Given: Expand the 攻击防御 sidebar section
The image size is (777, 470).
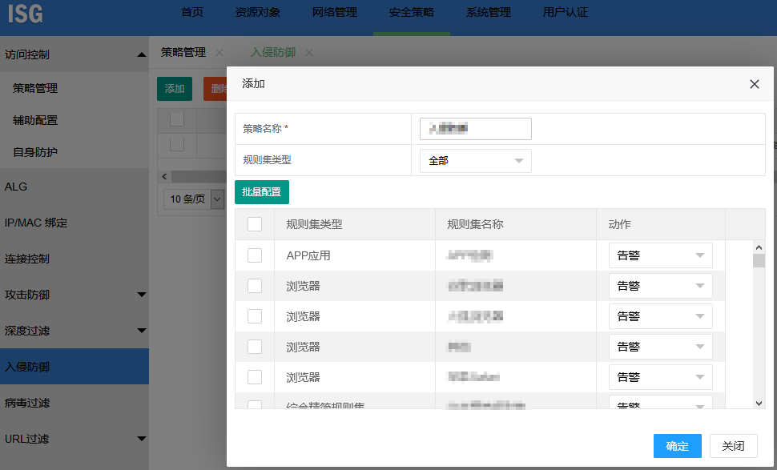Looking at the screenshot, I should click(74, 295).
